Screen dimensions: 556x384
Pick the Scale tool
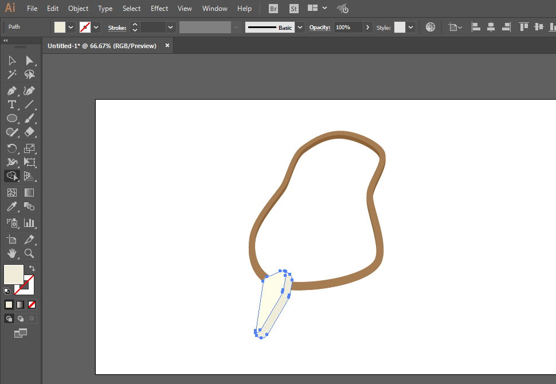coord(29,148)
